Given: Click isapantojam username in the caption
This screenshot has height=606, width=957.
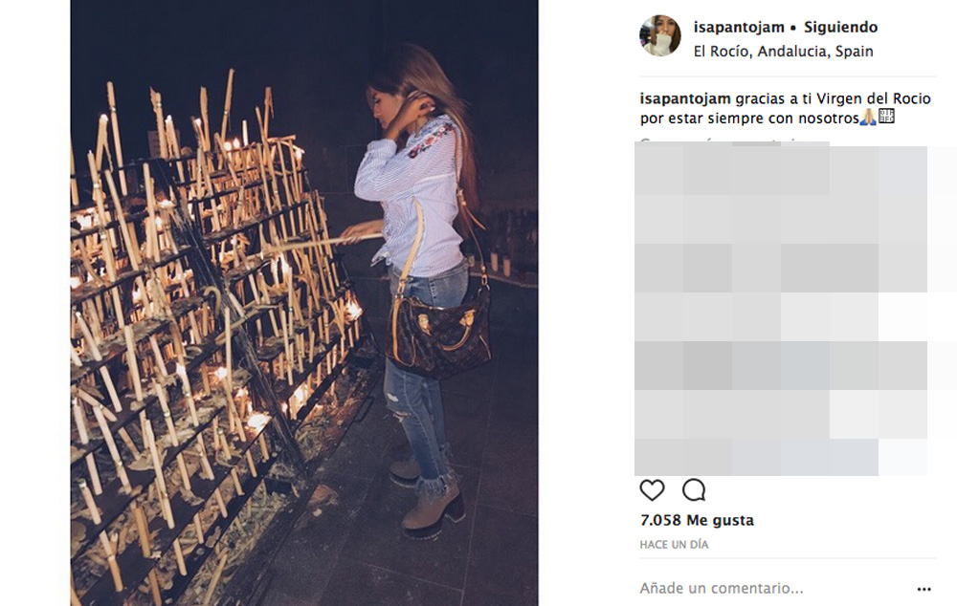Looking at the screenshot, I should click(x=685, y=98).
